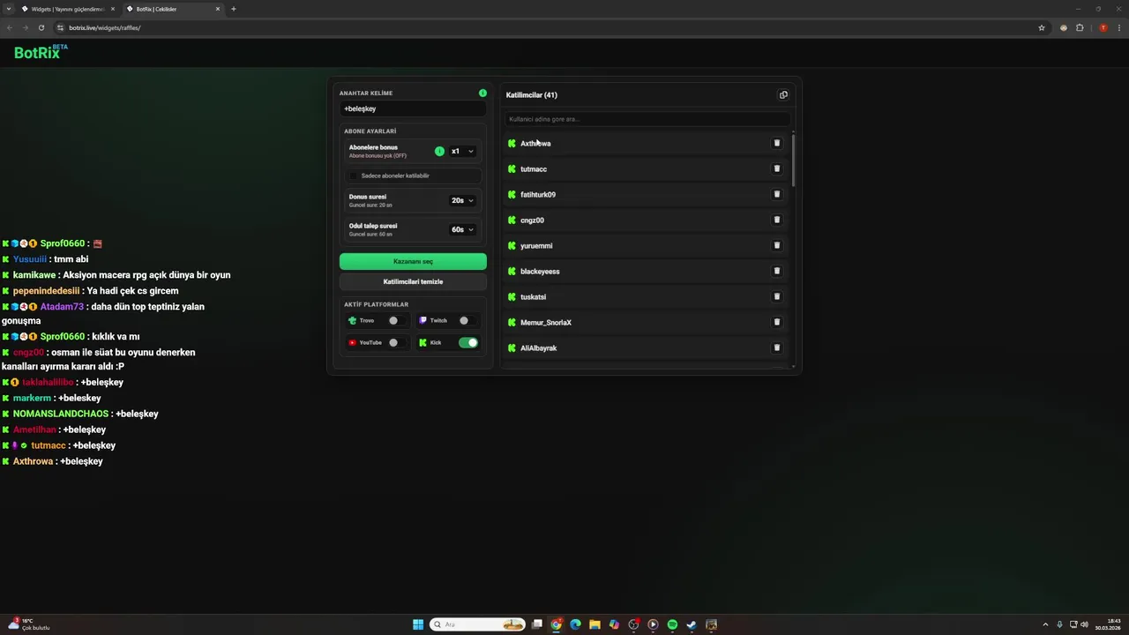1129x635 pixels.
Task: Open Task View on taskbar
Action: pyautogui.click(x=536, y=624)
